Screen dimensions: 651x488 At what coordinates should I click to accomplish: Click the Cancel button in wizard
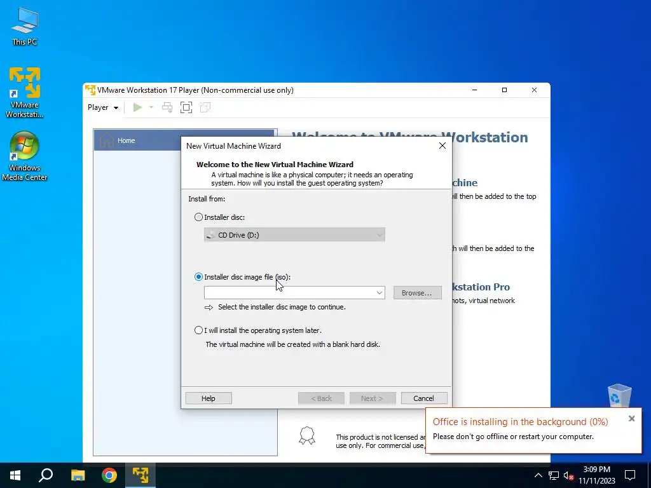(x=424, y=398)
